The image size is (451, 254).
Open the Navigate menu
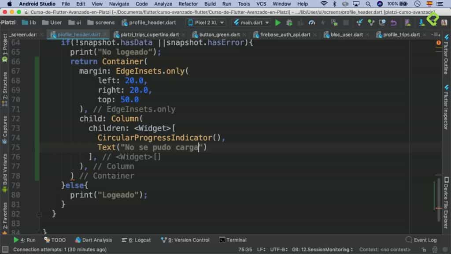(x=119, y=4)
